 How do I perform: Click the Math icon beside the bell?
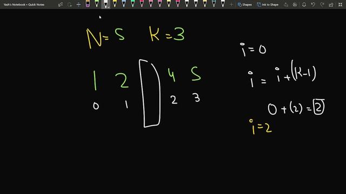coord(295,4)
